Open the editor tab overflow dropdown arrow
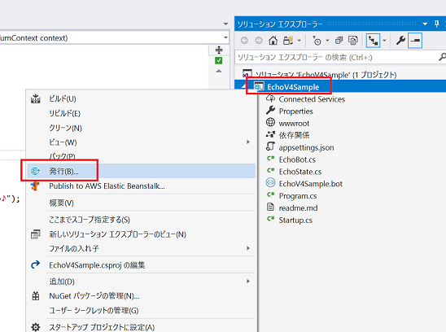Screen dimensions: 446x332 click(225, 24)
